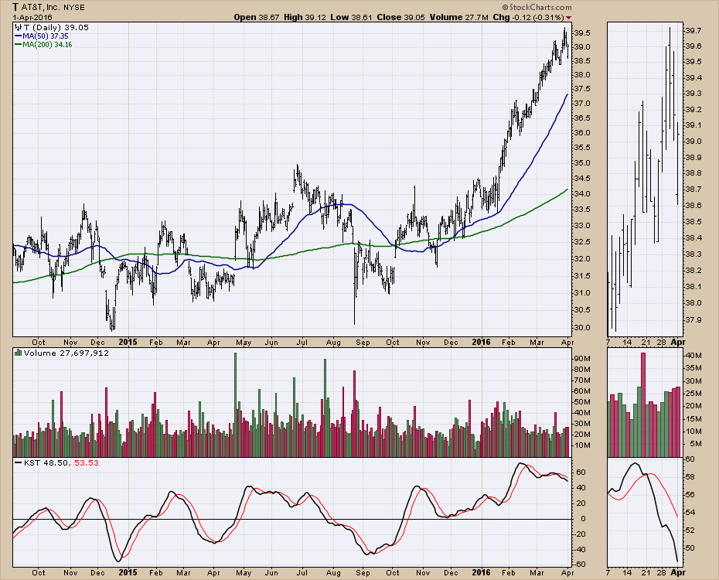
Task: Click the StockCharts.com copyright text
Action: (537, 7)
